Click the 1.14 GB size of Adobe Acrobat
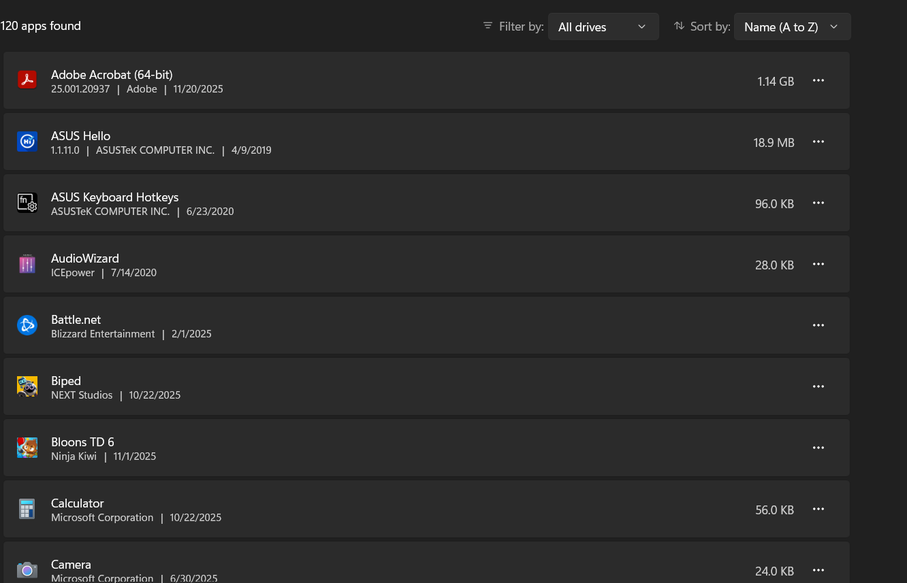The height and width of the screenshot is (583, 907). click(x=776, y=82)
